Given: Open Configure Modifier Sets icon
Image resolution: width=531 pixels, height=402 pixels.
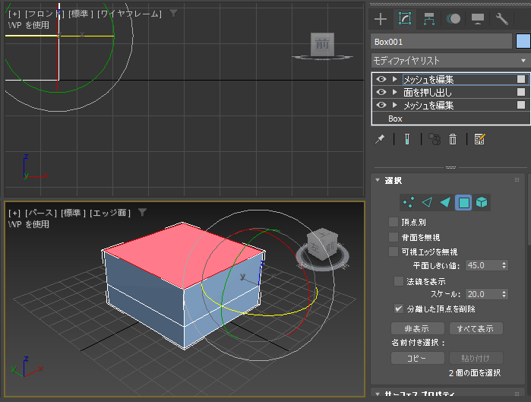Looking at the screenshot, I should coord(479,139).
